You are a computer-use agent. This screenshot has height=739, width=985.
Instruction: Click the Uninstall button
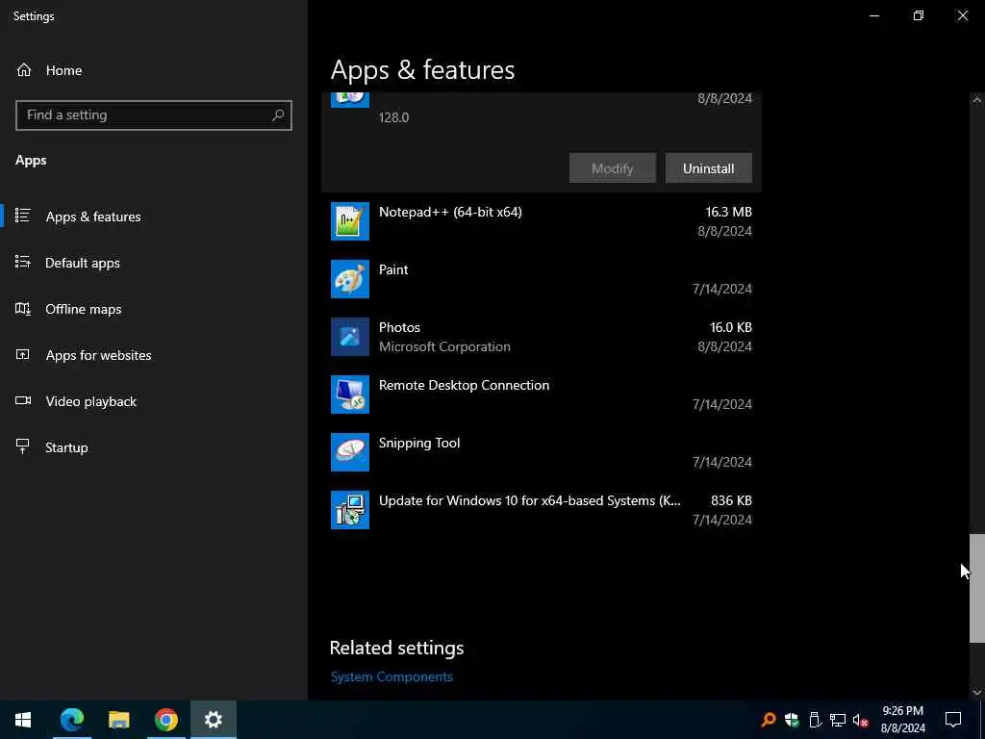click(709, 168)
